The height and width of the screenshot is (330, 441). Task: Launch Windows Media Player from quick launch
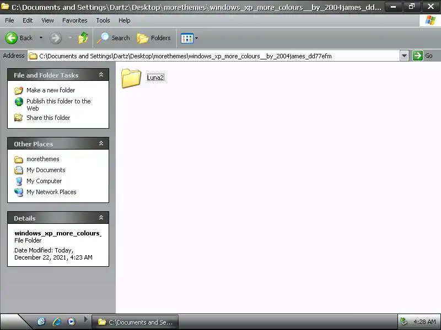click(72, 322)
